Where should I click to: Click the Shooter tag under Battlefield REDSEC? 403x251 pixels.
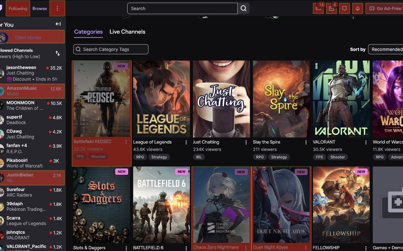pos(98,157)
